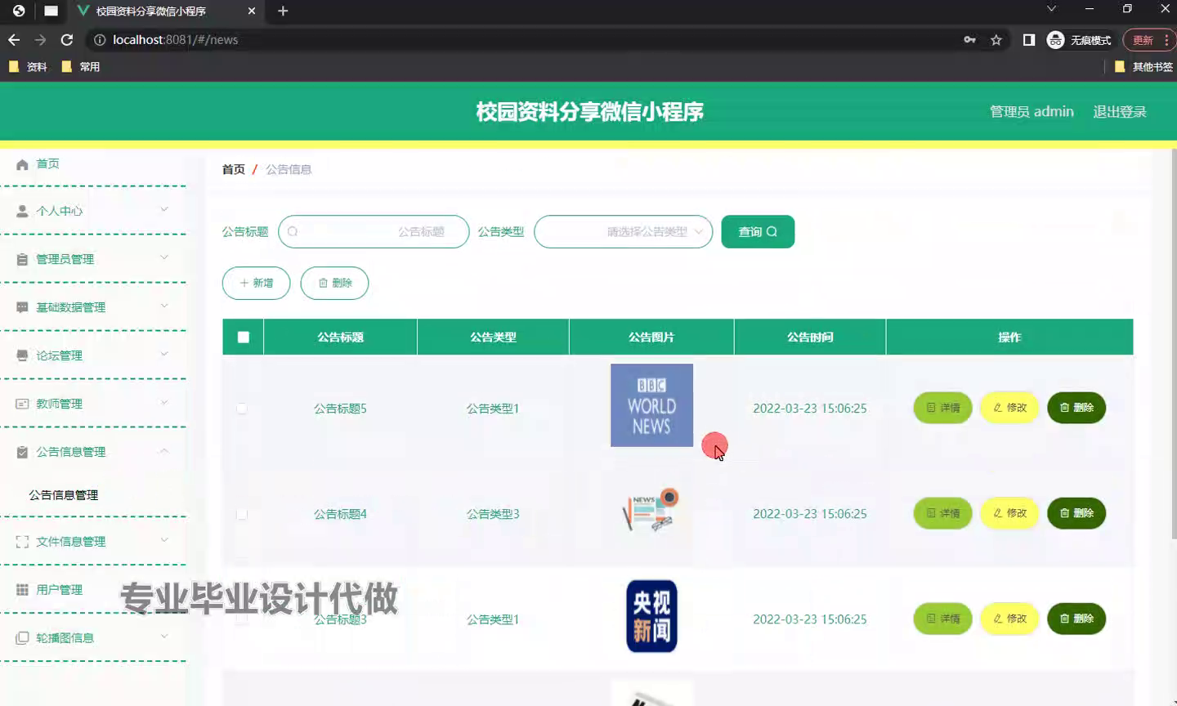
Task: Click the 首页 breadcrumb link
Action: click(x=234, y=170)
